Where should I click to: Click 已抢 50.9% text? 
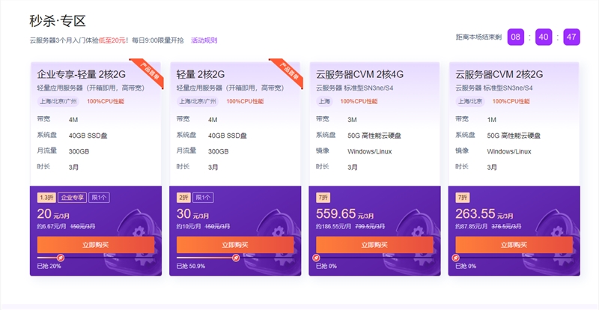(x=191, y=266)
